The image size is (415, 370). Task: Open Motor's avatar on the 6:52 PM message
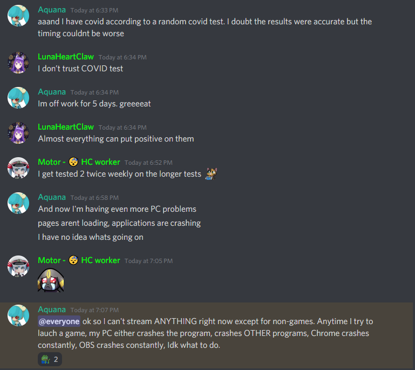tap(18, 168)
